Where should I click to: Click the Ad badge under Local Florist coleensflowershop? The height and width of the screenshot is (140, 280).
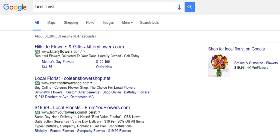37,83
